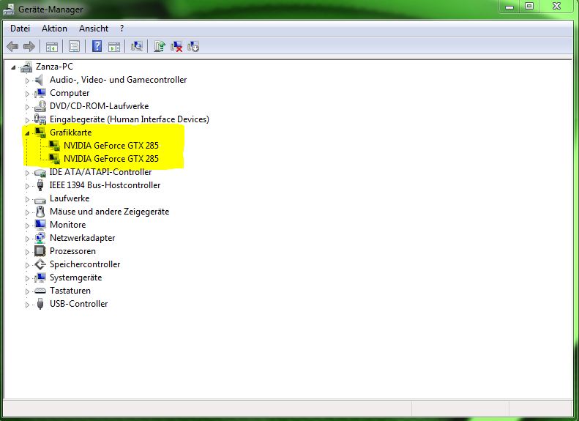Click the Forward arrow toolbar button
Screen dimensions: 579x421
coord(29,47)
